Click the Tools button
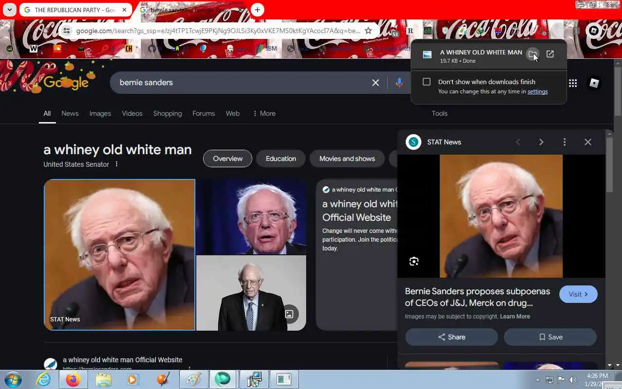This screenshot has width=622, height=389. 440,113
